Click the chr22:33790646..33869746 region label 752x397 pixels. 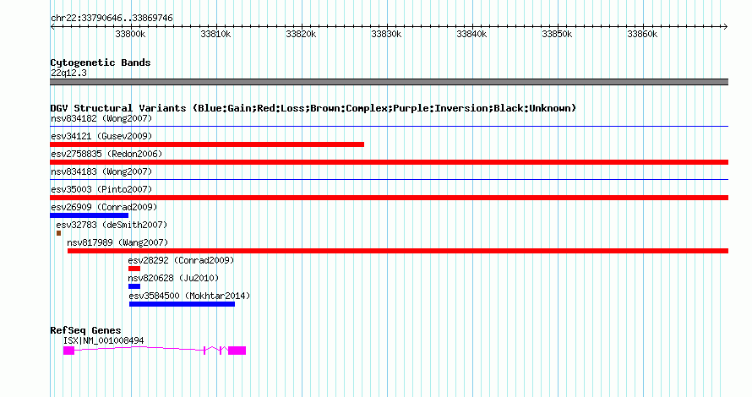pos(112,19)
